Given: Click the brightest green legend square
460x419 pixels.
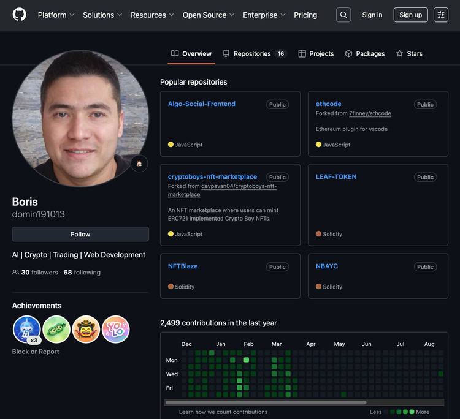Looking at the screenshot, I should click(412, 412).
